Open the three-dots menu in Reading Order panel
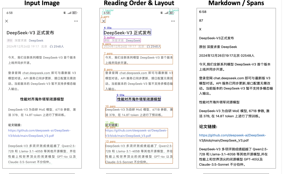 (173, 21)
